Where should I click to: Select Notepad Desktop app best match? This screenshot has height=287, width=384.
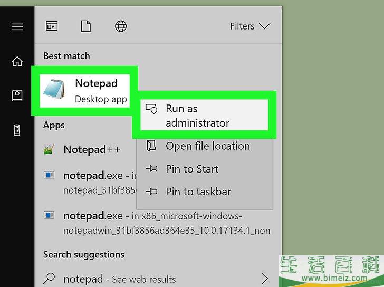pyautogui.click(x=84, y=91)
